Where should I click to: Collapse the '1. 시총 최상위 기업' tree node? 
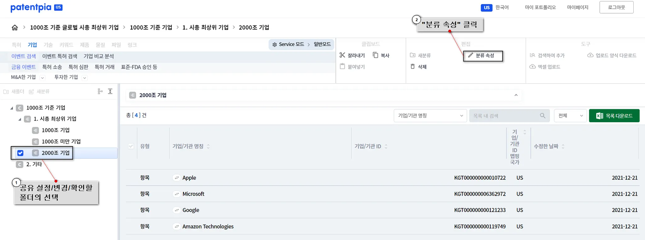coord(20,119)
